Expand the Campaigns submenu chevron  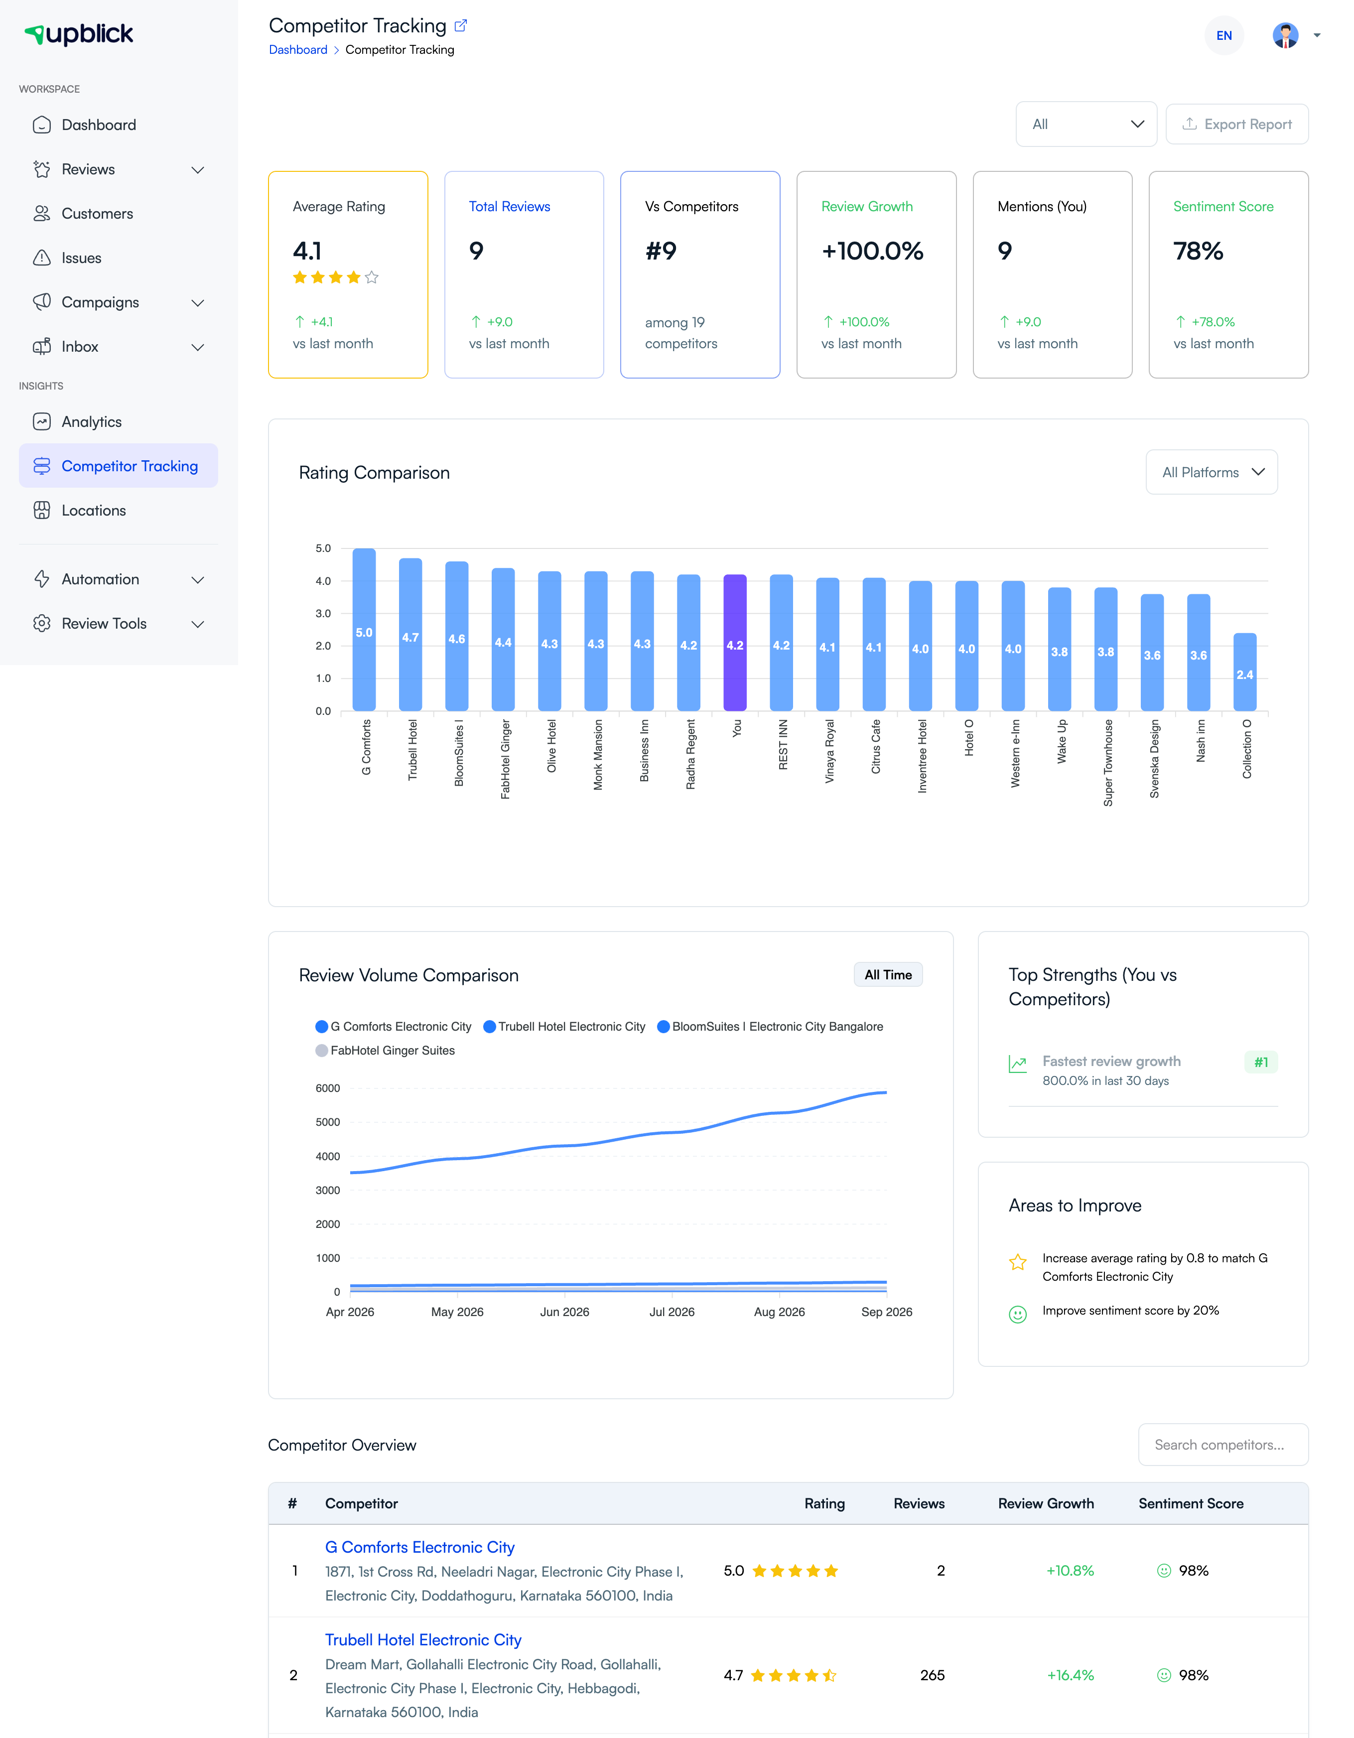[198, 302]
